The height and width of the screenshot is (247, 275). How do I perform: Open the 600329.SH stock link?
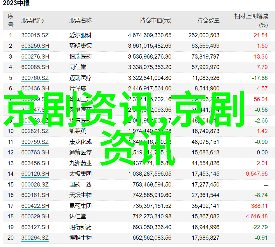tap(35, 216)
